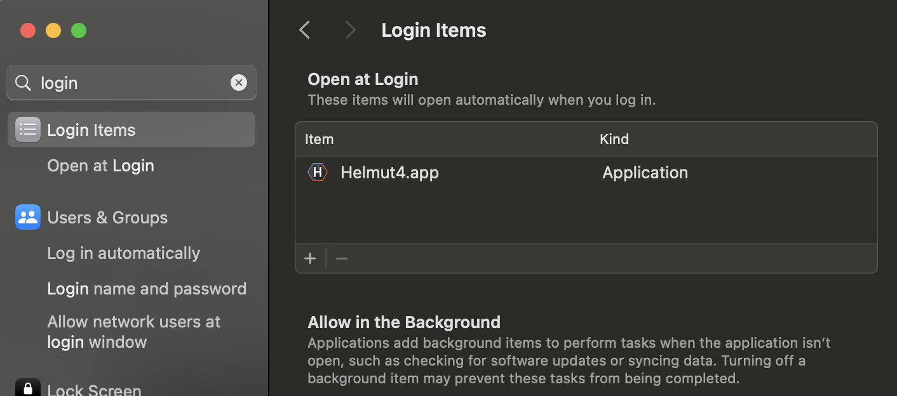
Task: Click the Login Items list icon in sidebar
Action: (28, 130)
